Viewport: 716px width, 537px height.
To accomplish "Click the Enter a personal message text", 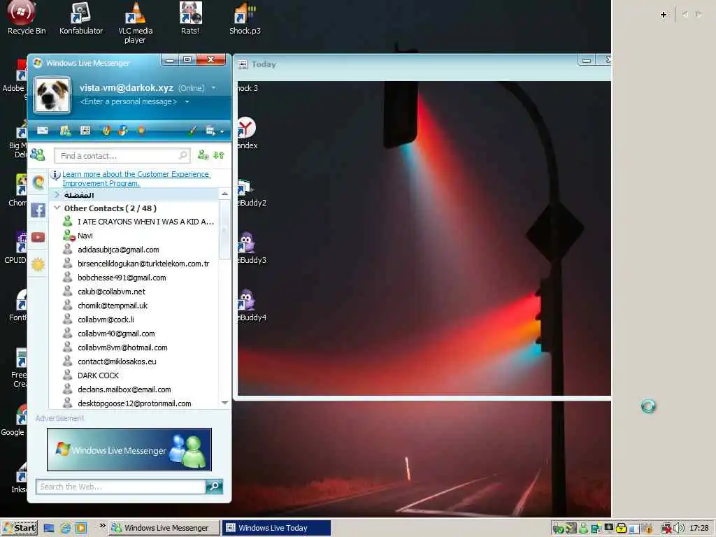I will click(x=129, y=101).
